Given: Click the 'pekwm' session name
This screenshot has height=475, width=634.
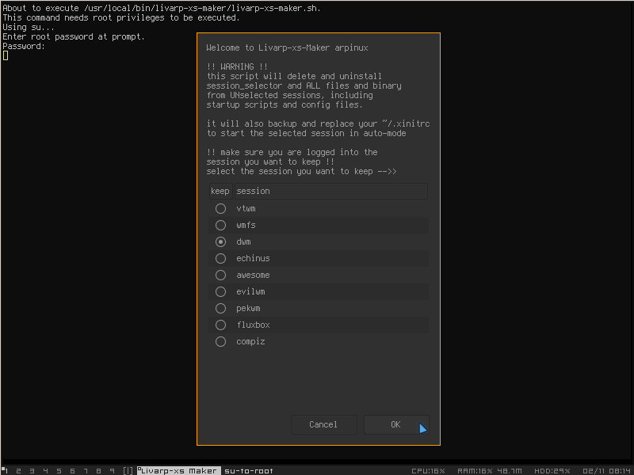Looking at the screenshot, I should pos(248,308).
